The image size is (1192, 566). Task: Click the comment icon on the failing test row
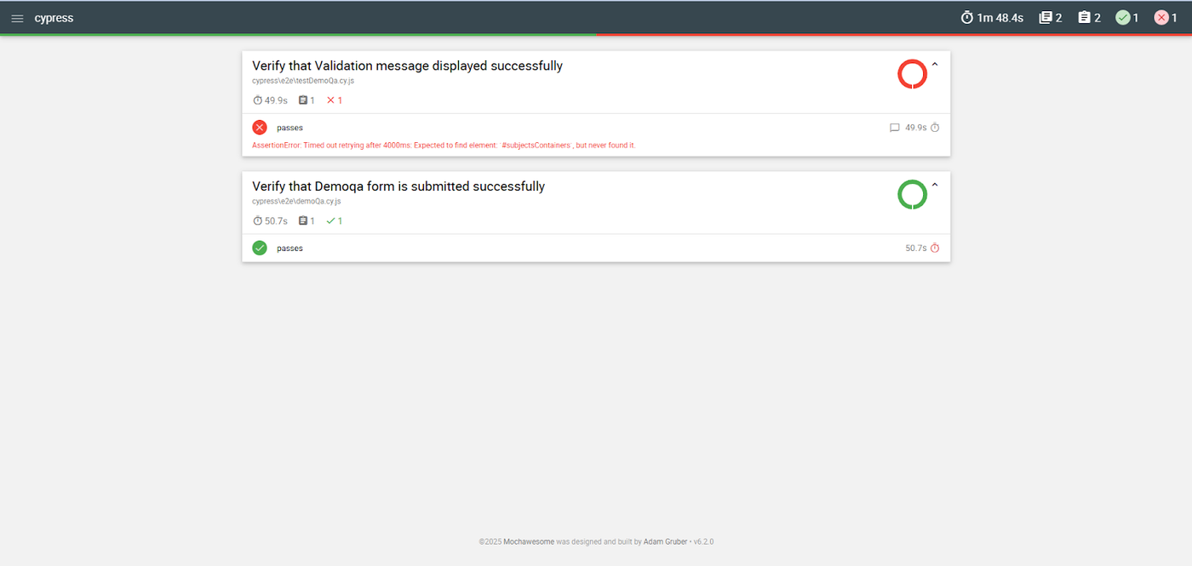(894, 128)
